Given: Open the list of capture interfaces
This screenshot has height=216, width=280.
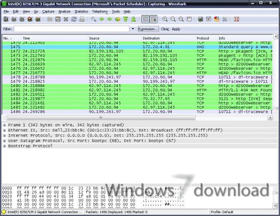Looking at the screenshot, I should click(x=6, y=19).
